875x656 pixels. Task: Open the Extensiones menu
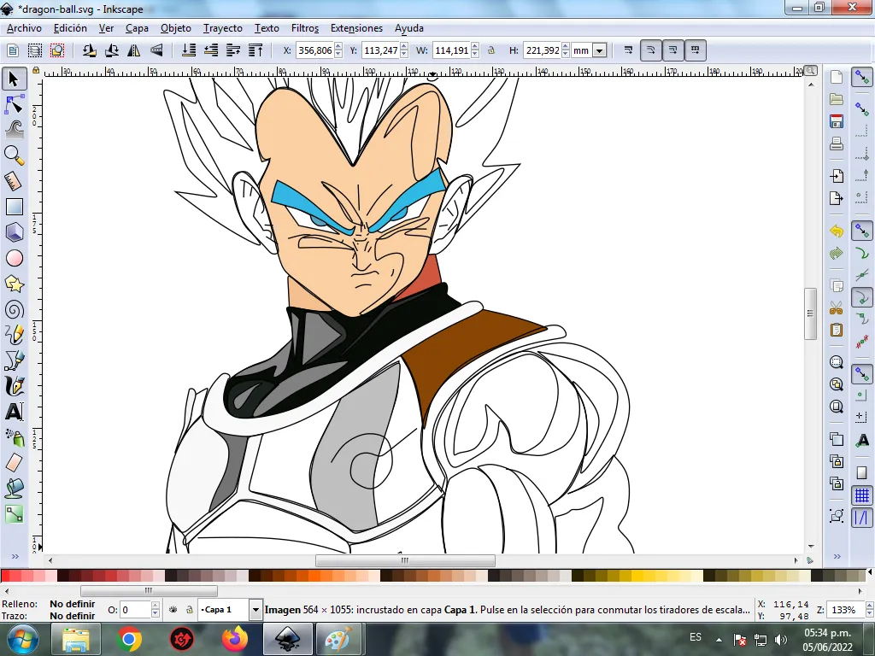point(356,28)
